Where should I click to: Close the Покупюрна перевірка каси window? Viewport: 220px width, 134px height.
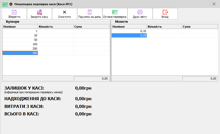tap(214, 4)
